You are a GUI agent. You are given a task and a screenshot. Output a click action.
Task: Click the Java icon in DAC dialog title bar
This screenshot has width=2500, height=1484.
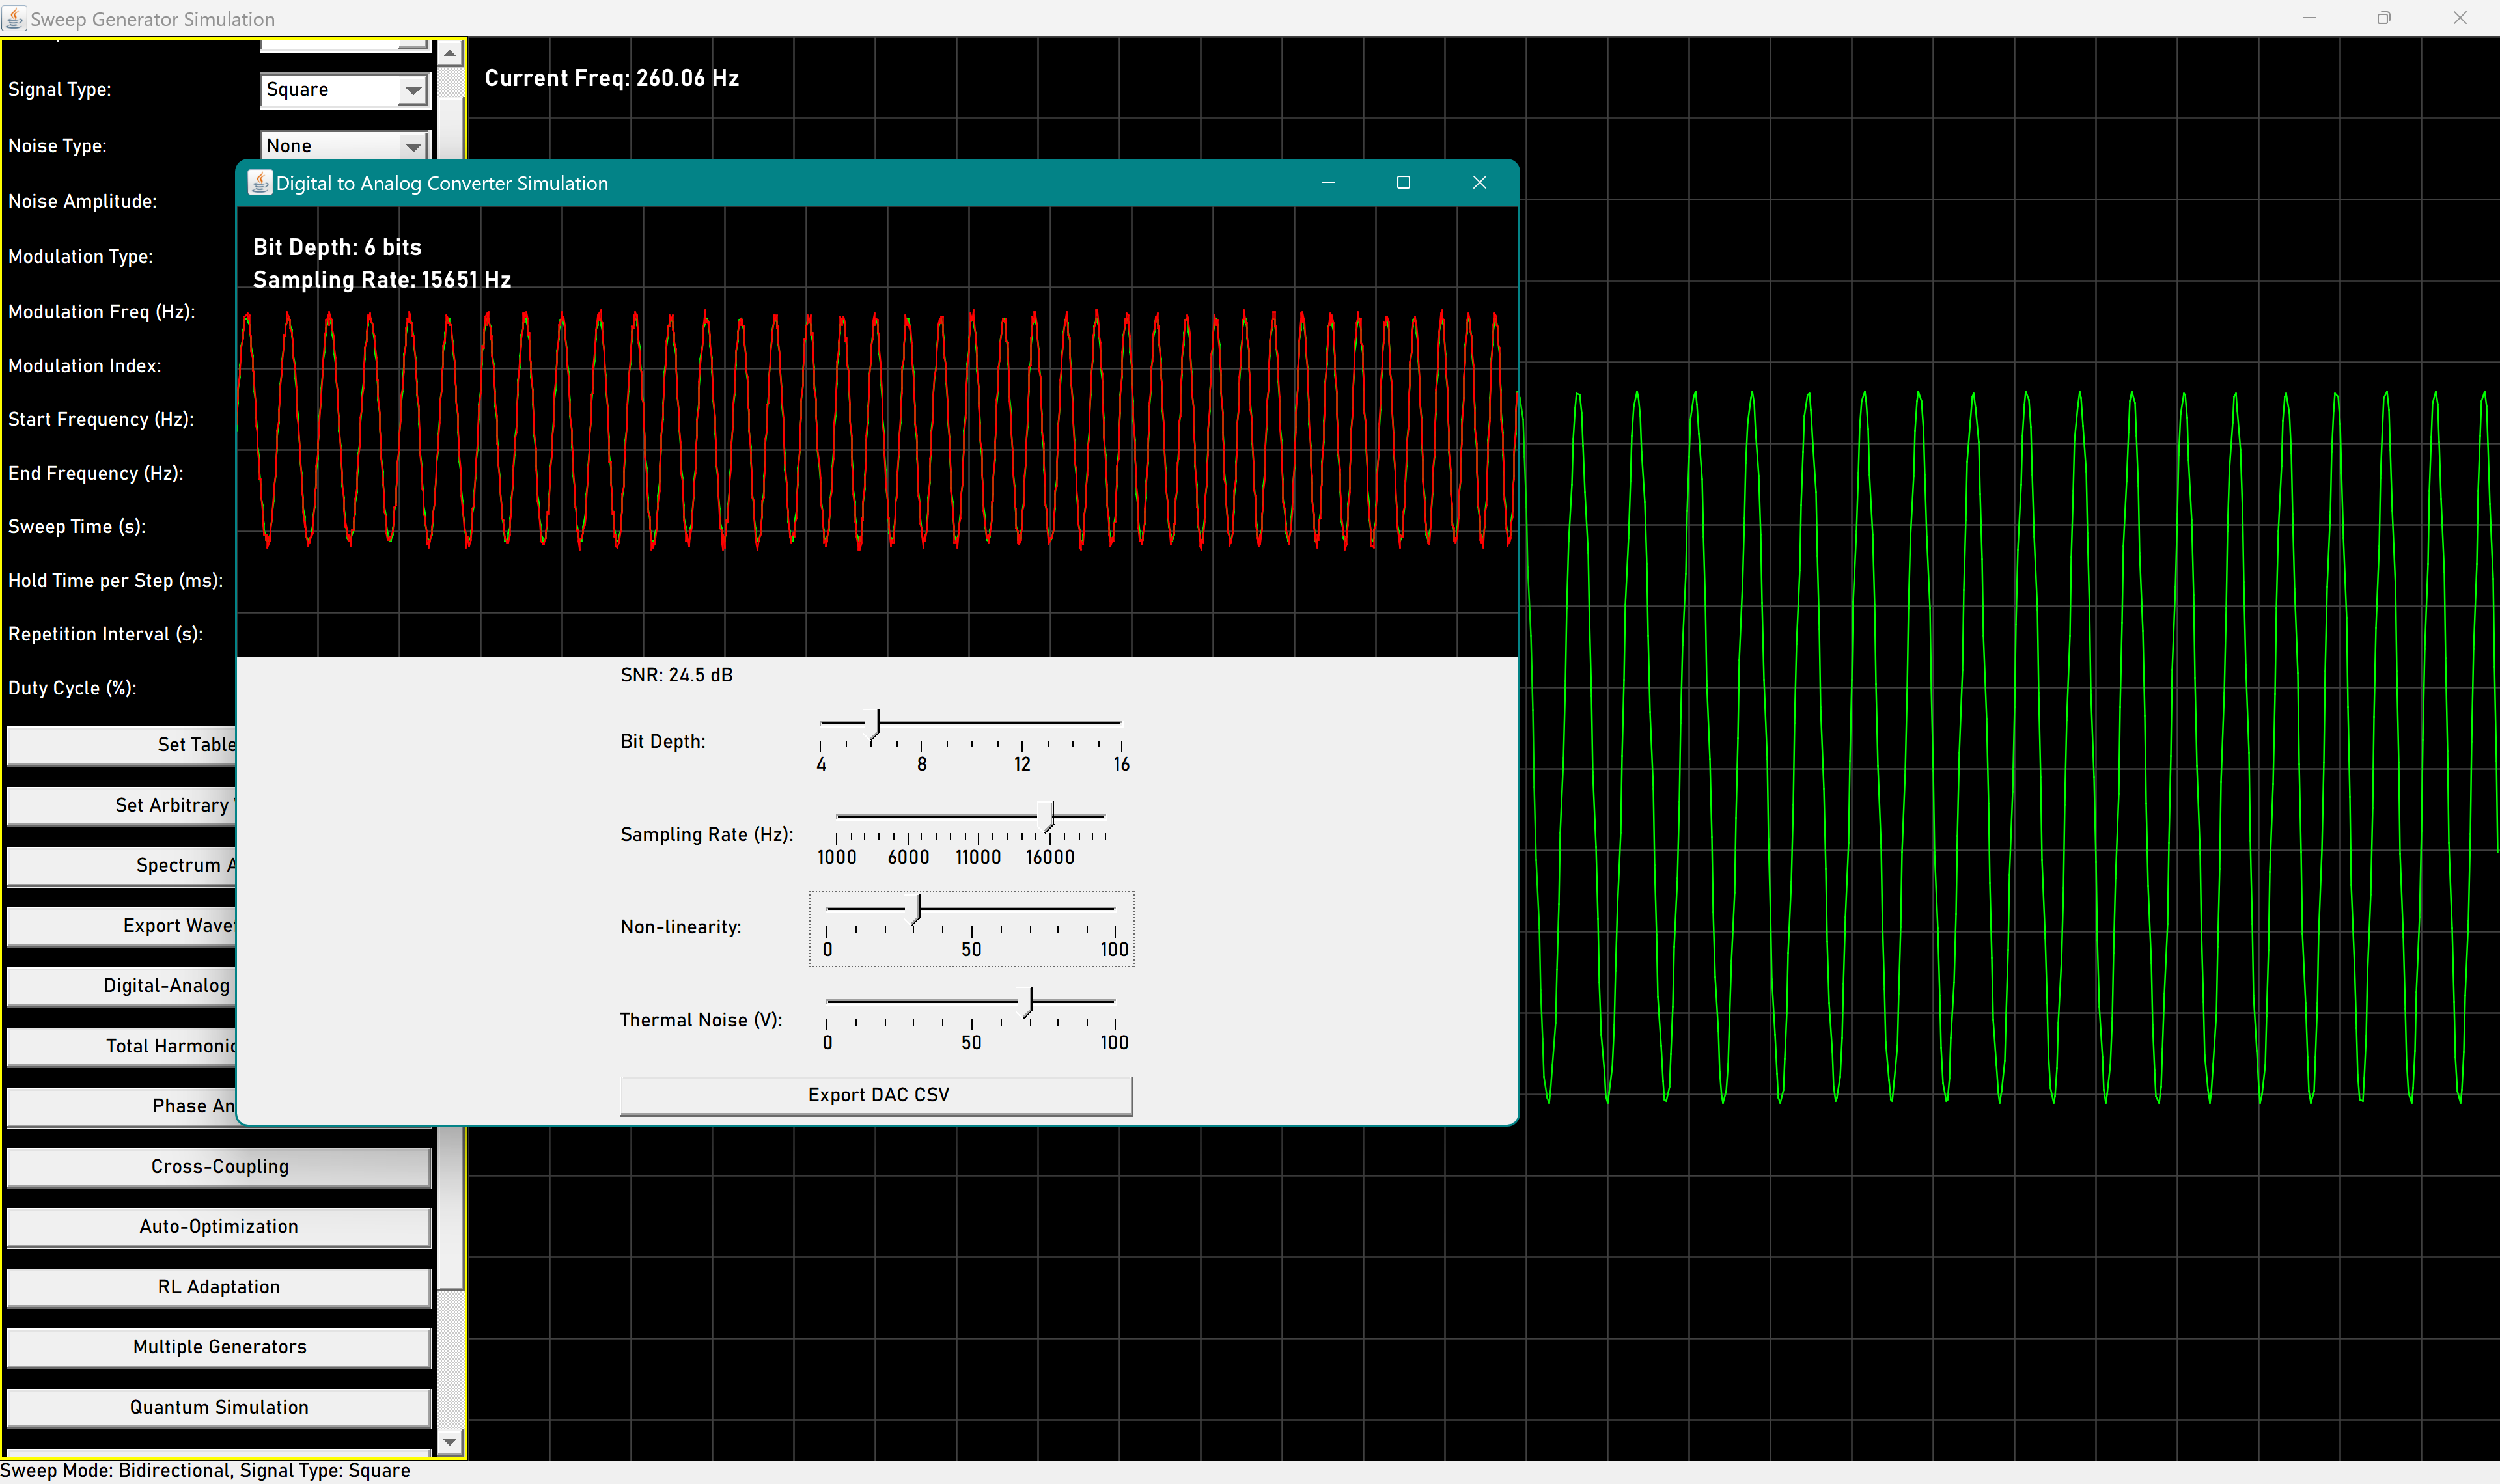[260, 183]
